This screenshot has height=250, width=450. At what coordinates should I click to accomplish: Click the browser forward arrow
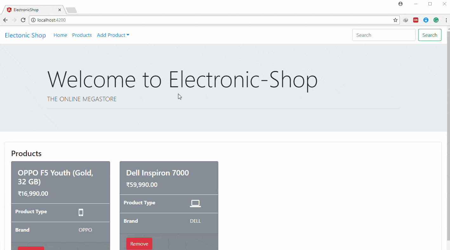(x=14, y=20)
